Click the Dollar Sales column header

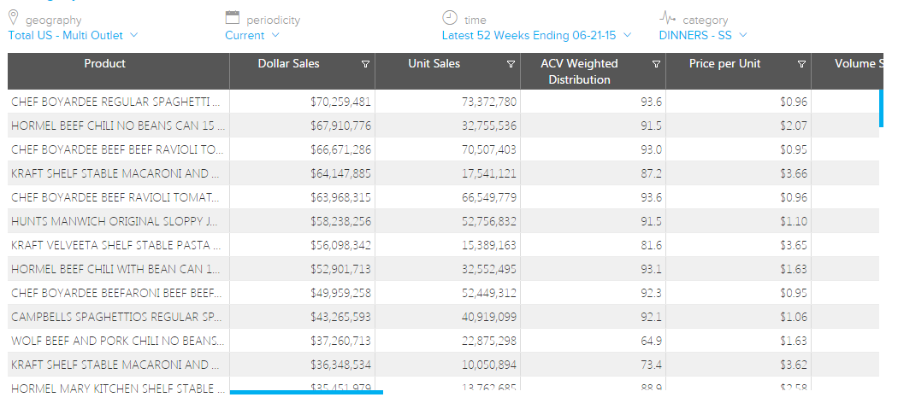tap(288, 64)
